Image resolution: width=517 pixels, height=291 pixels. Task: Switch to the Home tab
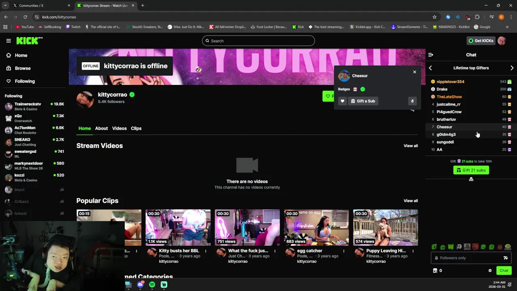[x=84, y=128]
